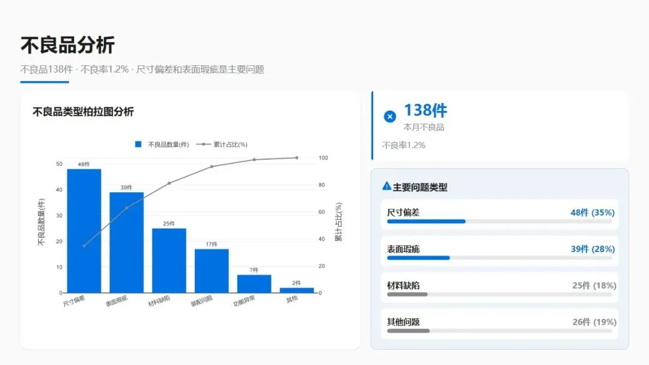Screen dimensions: 649x365
Task: Click the 不良品数量(件) legend label
Action: (168, 144)
